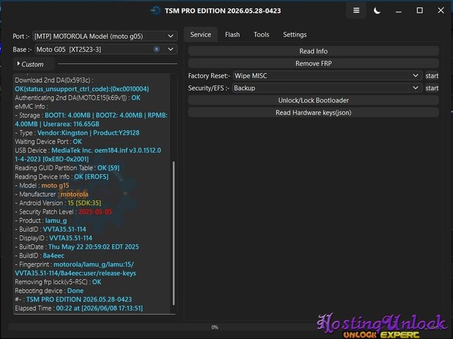Click the Base field text Moto G05

(x=69, y=49)
